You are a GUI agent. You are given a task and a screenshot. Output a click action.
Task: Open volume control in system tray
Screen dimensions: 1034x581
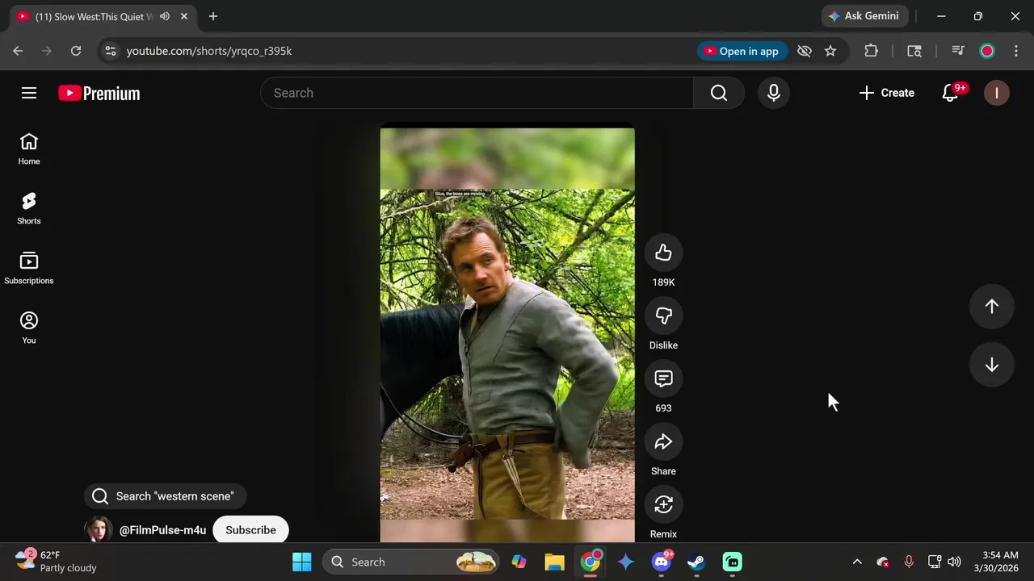coord(954,562)
